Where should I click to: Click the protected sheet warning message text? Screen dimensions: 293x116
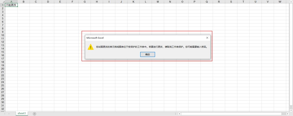tap(152, 47)
